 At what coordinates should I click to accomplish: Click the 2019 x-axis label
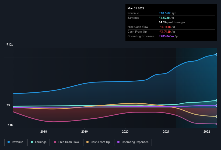85,132
